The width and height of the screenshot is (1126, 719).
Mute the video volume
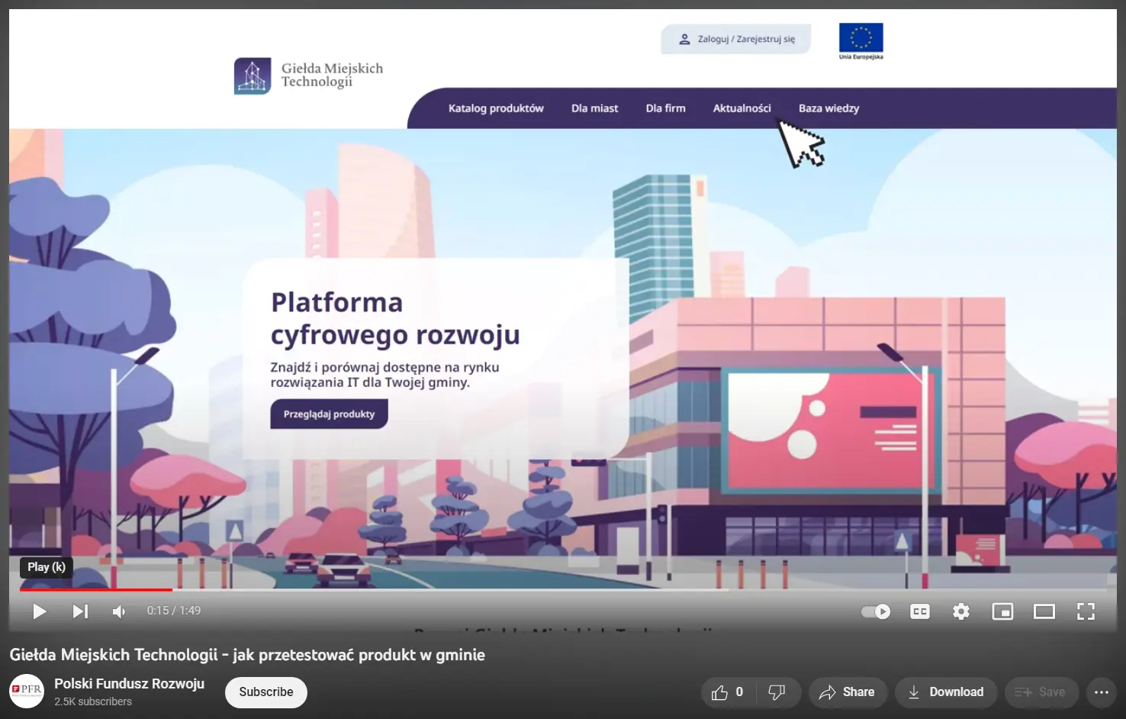coord(119,611)
